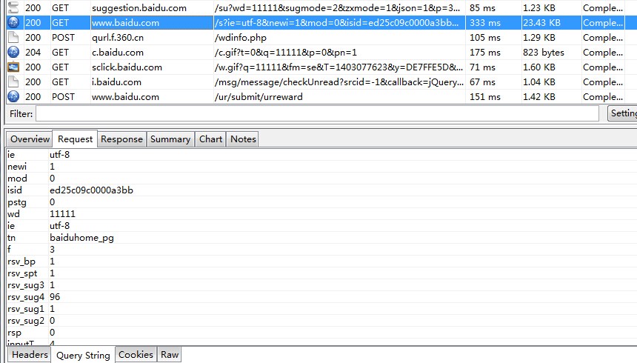Click the ed25c09c0000a3bb parameter value

tap(91, 190)
